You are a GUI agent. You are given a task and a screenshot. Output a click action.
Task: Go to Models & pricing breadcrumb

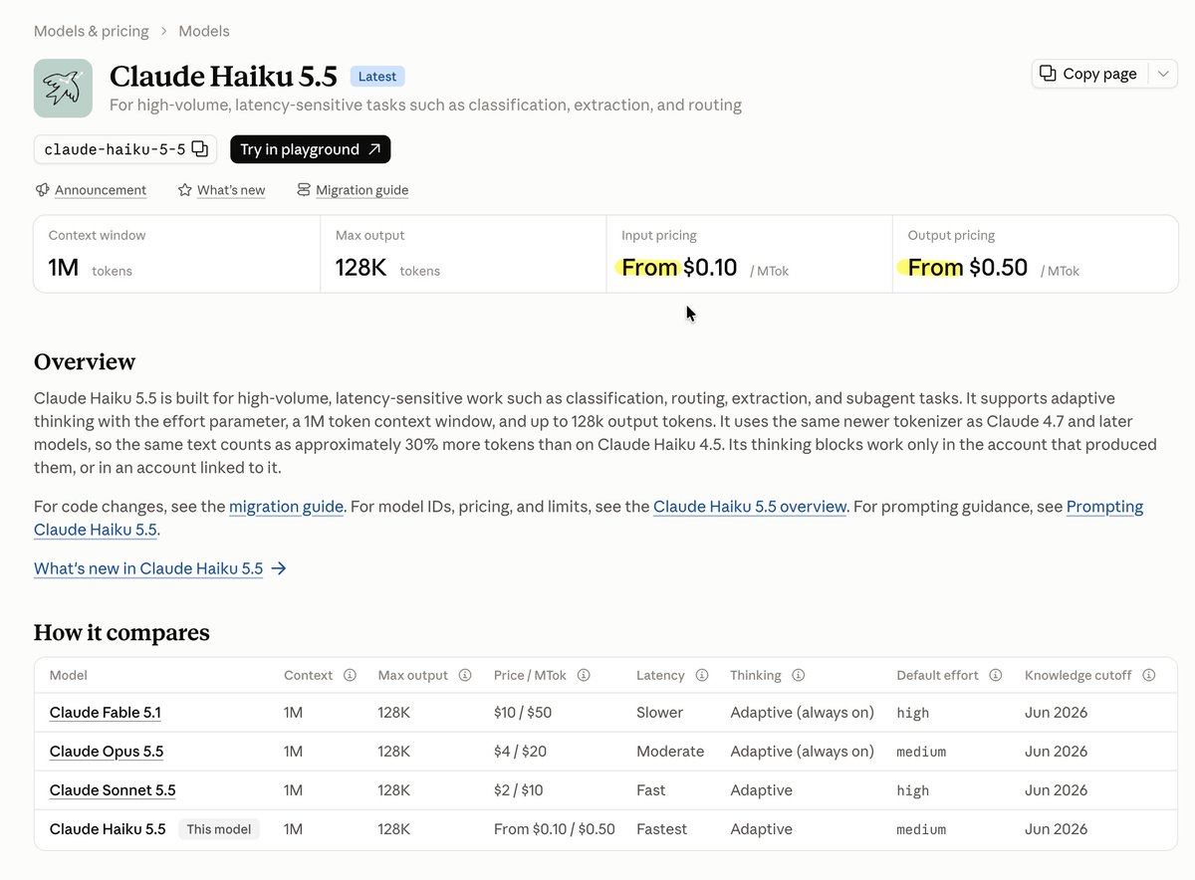(92, 31)
